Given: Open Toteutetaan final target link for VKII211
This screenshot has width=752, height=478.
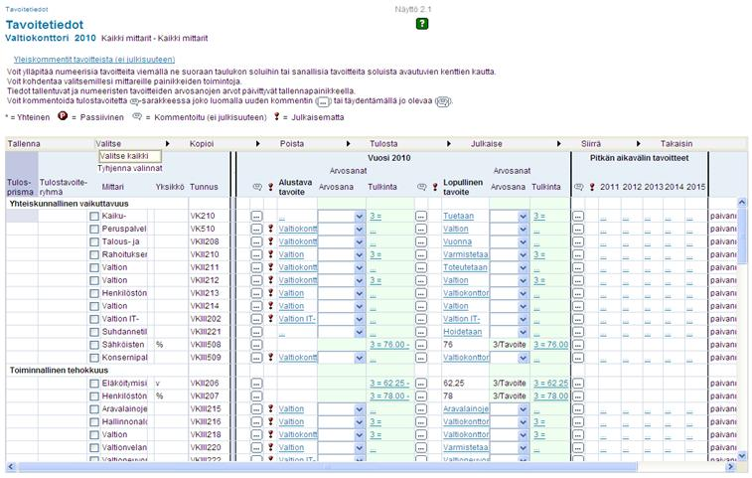Looking at the screenshot, I should [465, 267].
